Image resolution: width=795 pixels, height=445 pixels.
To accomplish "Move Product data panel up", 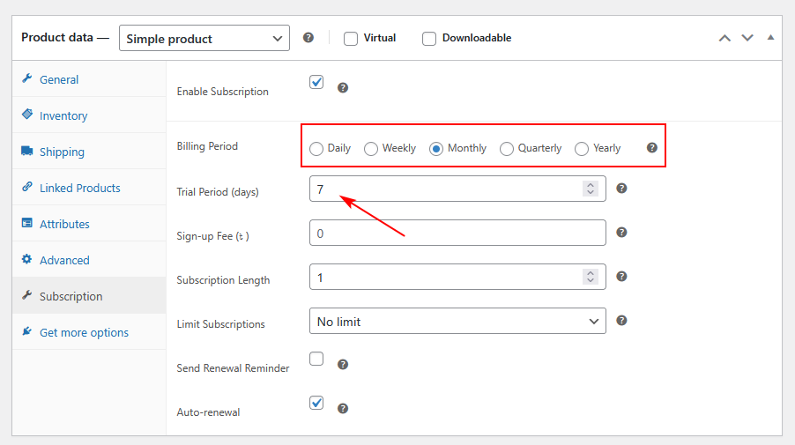I will click(724, 38).
